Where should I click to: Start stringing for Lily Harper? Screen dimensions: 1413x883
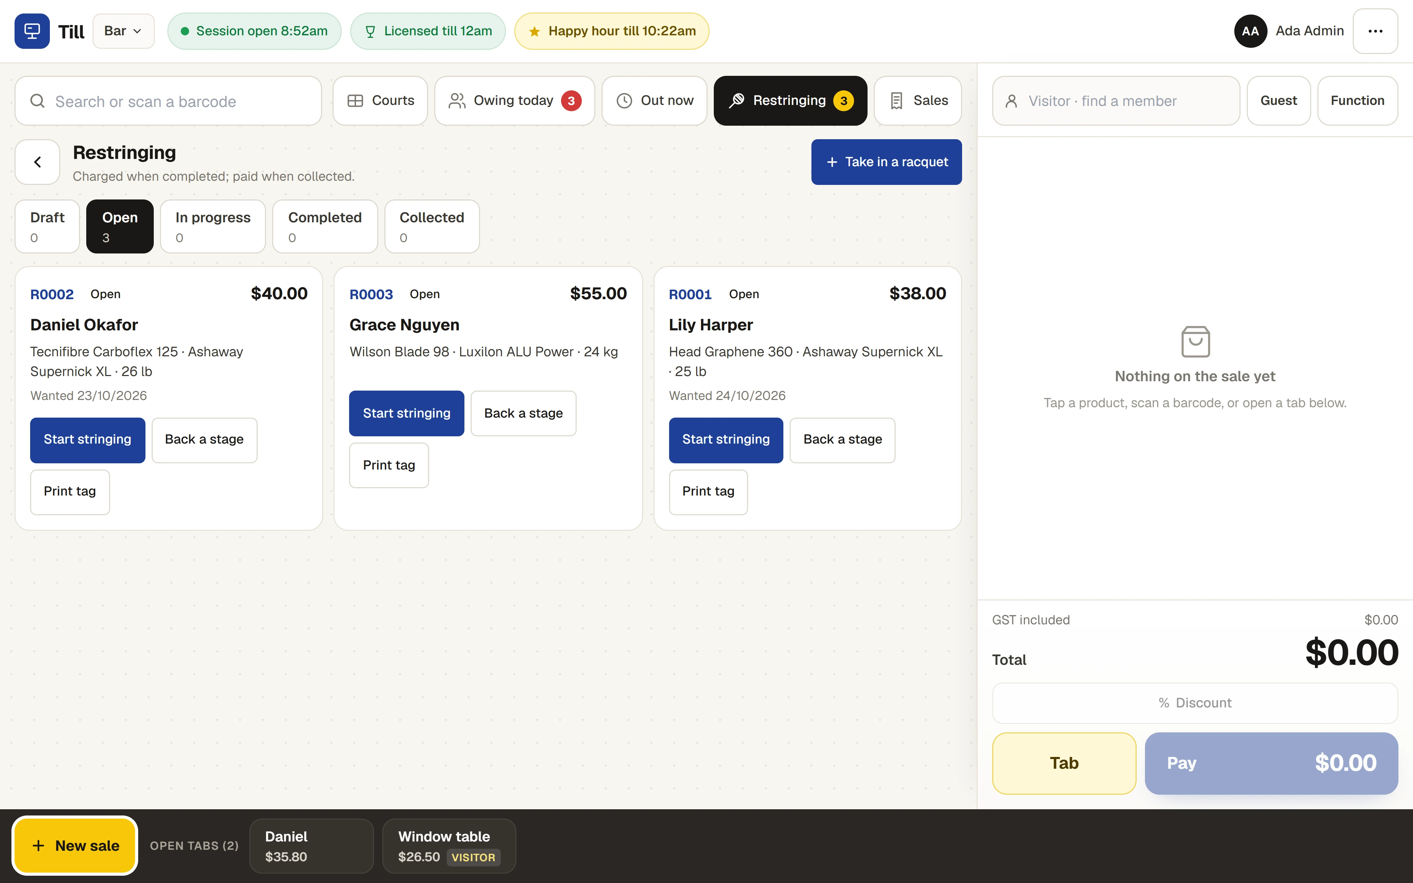click(x=726, y=440)
